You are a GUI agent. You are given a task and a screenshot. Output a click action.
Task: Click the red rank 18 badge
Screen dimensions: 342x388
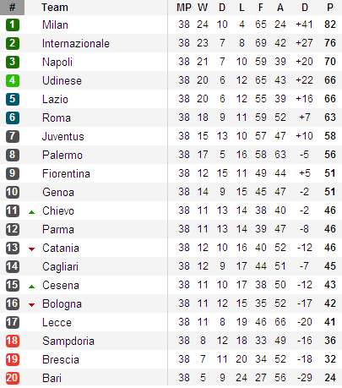(x=13, y=341)
